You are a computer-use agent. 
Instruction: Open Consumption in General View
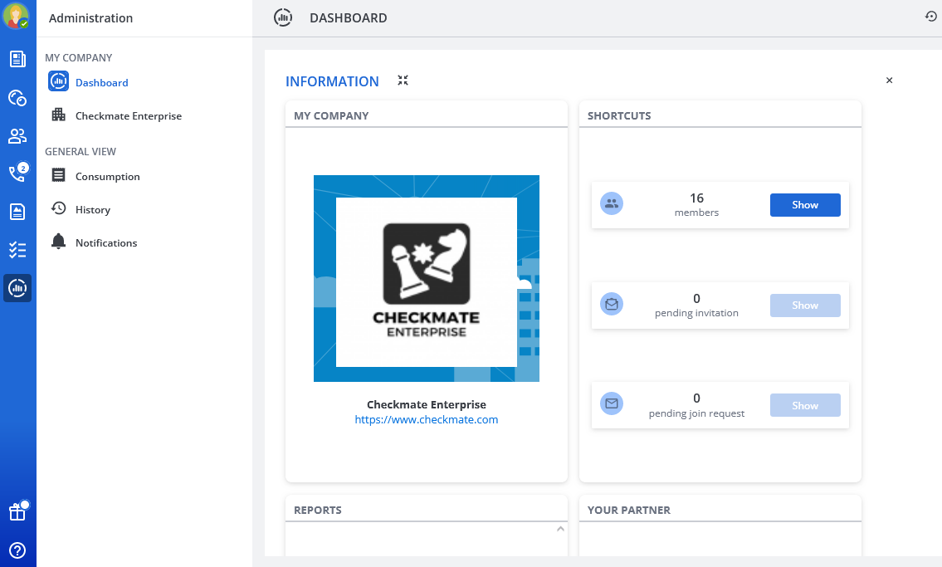107,177
